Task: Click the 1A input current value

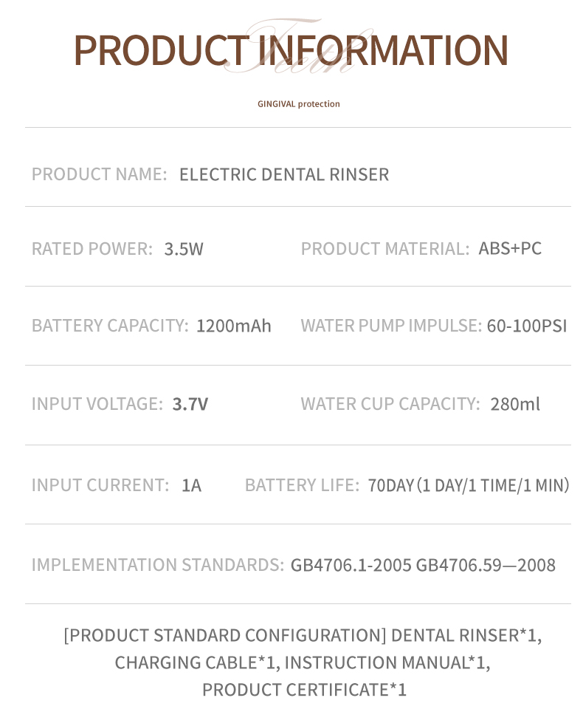Action: [x=191, y=485]
